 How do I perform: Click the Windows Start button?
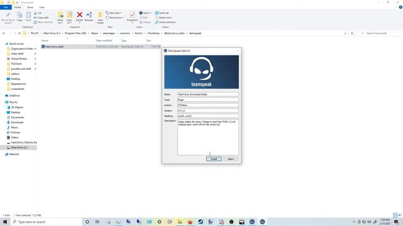pyautogui.click(x=5, y=222)
